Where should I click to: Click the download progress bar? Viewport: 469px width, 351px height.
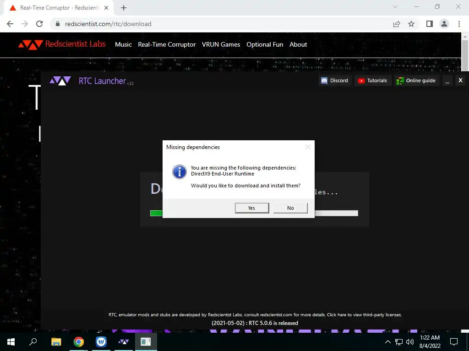coord(254,213)
